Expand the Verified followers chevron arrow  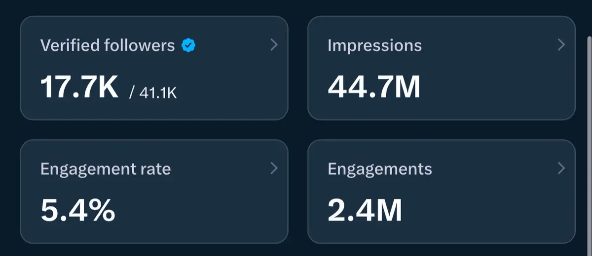point(274,45)
